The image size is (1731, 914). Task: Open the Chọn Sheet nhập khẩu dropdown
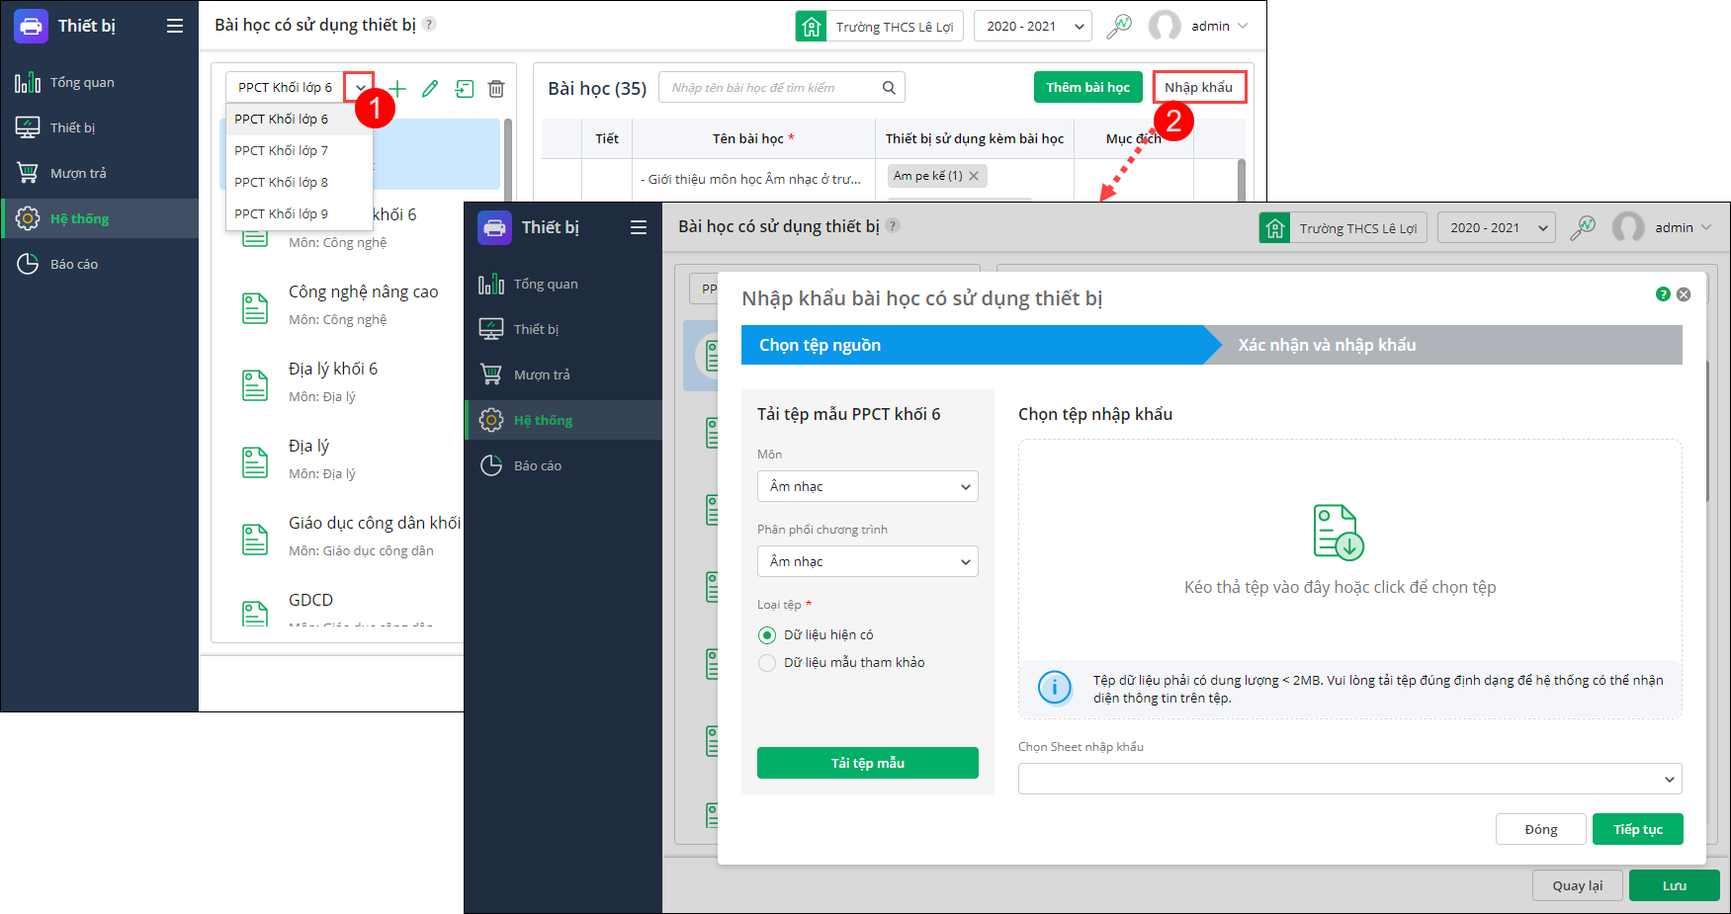[1350, 779]
